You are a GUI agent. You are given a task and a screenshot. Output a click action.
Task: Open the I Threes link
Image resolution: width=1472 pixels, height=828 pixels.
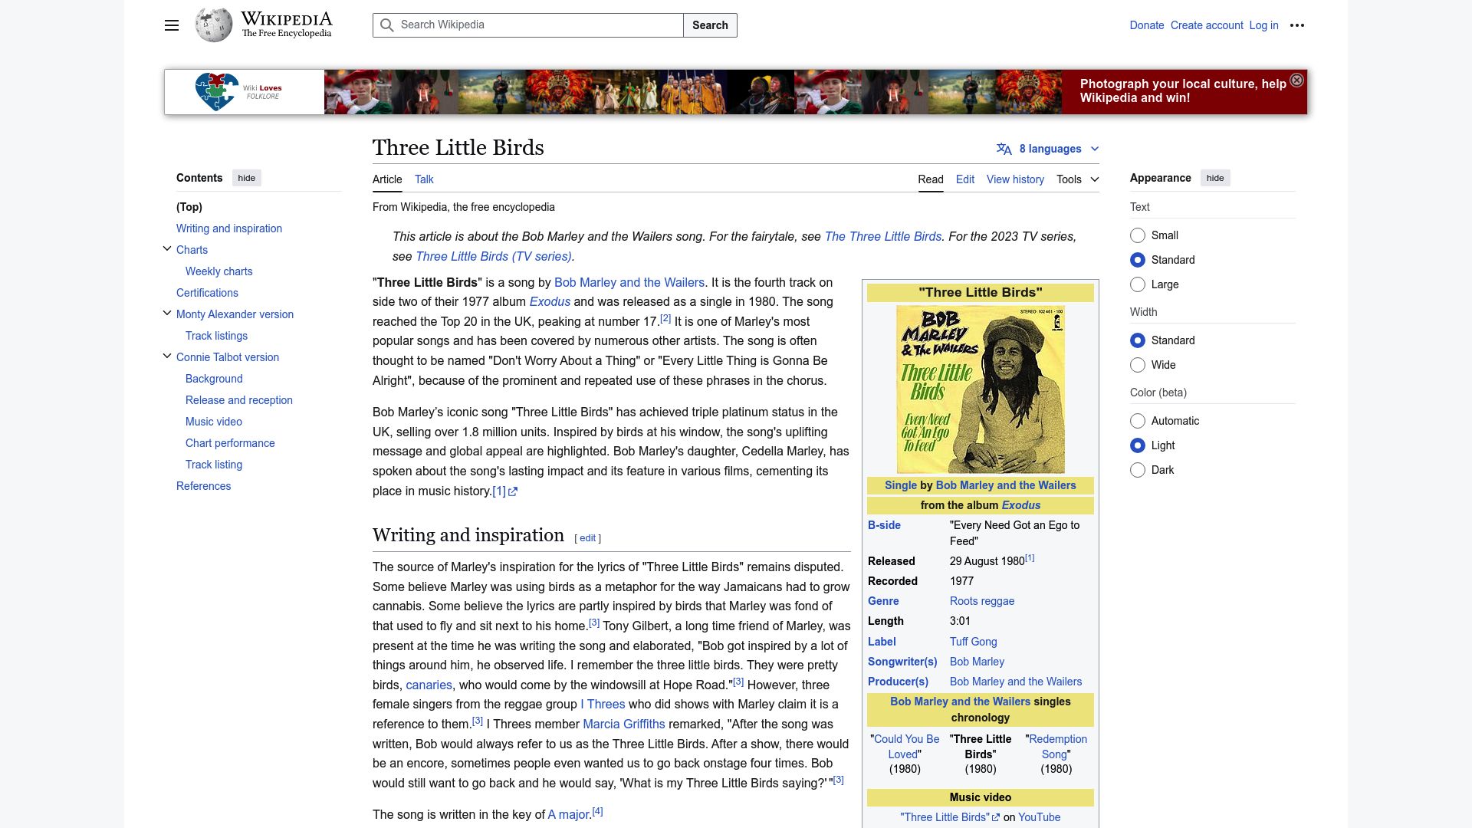pyautogui.click(x=603, y=704)
